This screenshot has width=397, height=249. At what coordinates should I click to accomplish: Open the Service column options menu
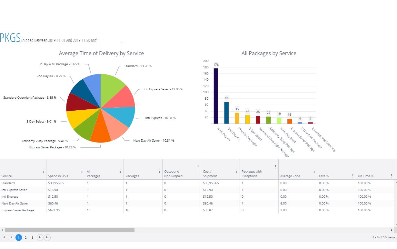point(43,171)
